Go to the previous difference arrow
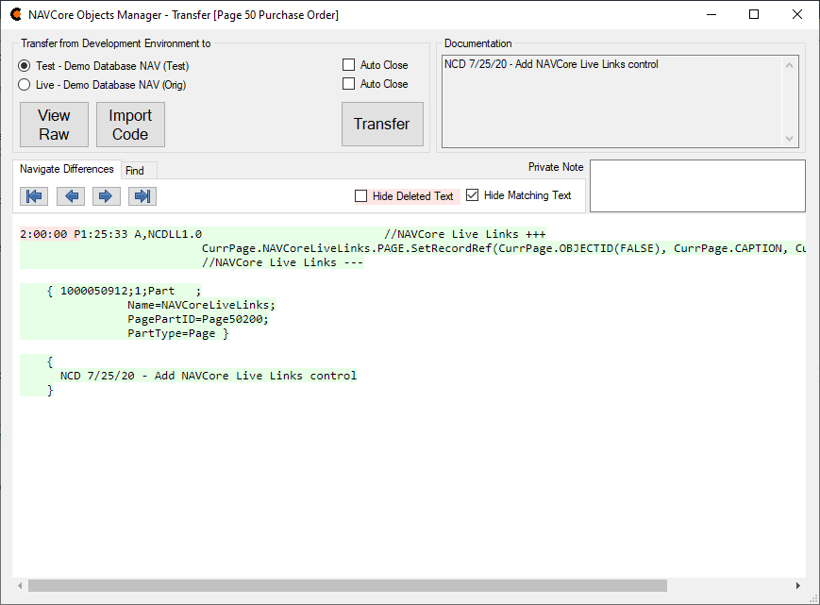The width and height of the screenshot is (820, 605). point(71,196)
